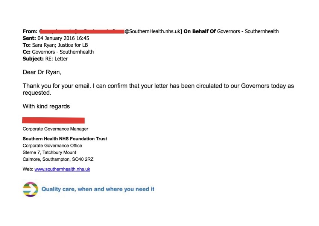Click the 'Quality care, when and where' slogan

tap(98, 189)
